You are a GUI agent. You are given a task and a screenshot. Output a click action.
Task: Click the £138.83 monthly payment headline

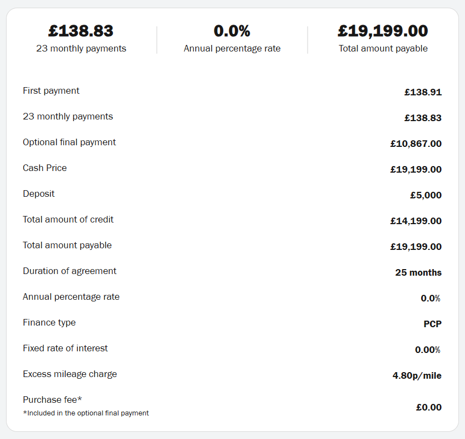point(81,31)
